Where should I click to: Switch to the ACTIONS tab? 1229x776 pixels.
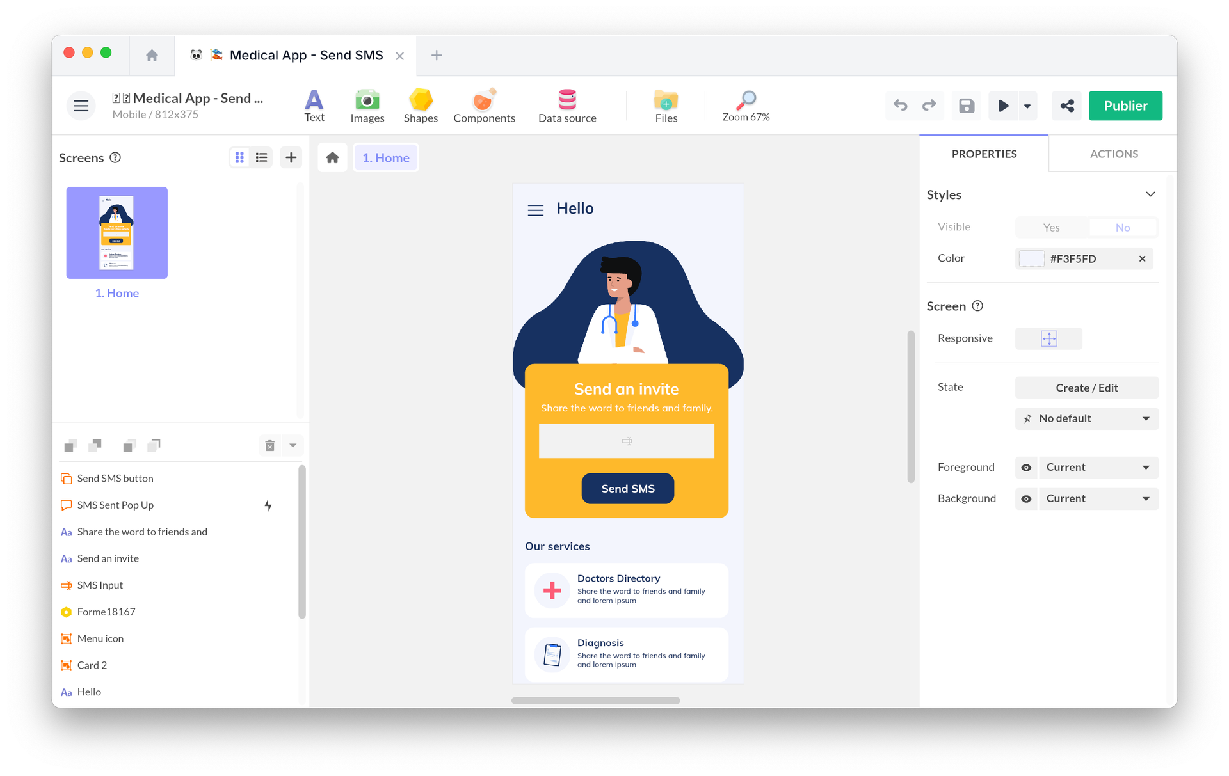[x=1114, y=154]
